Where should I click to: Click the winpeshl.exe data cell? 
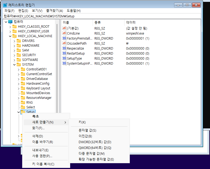[135, 33]
